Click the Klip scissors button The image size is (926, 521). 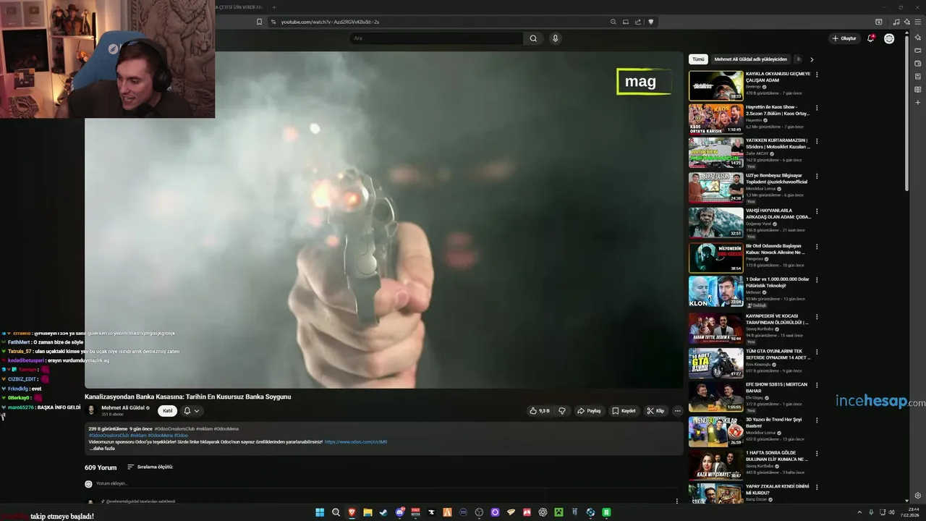[x=655, y=411]
